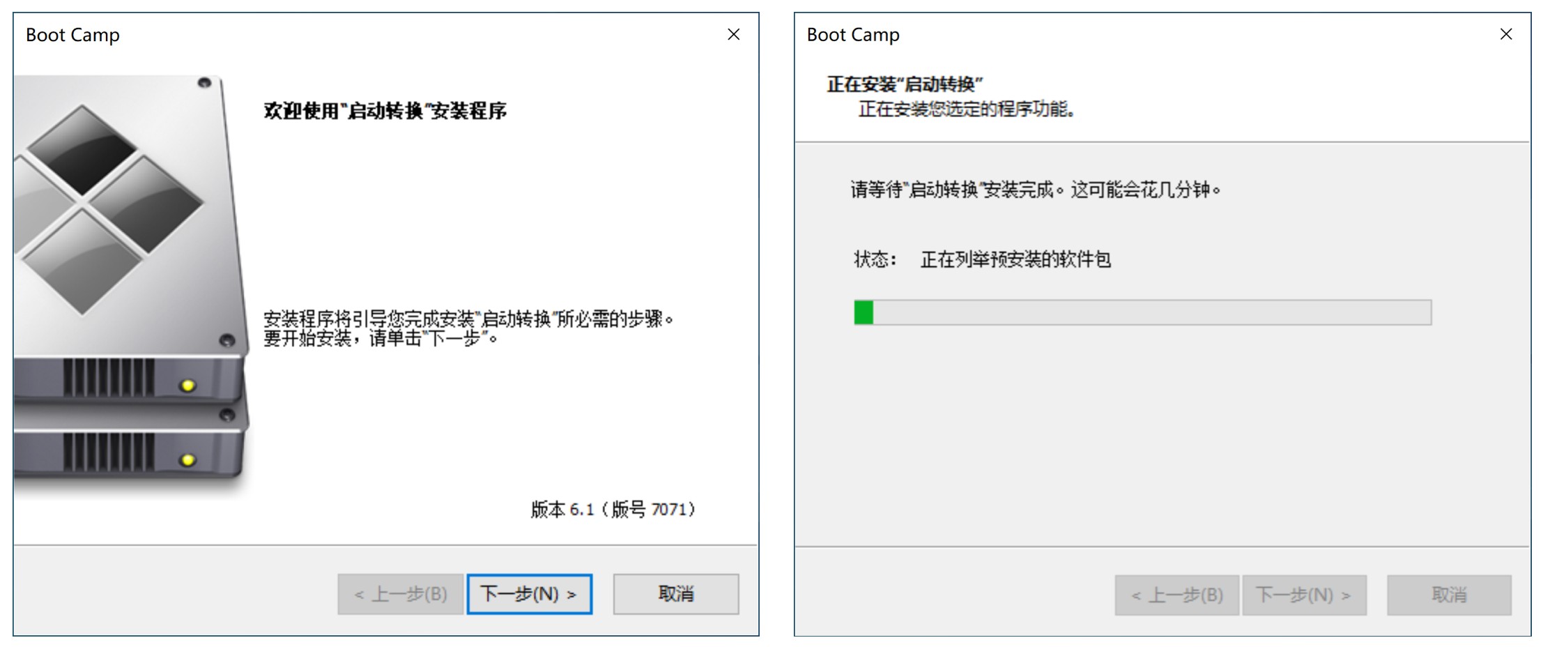Click the yellow LED on upper drive

pyautogui.click(x=187, y=386)
